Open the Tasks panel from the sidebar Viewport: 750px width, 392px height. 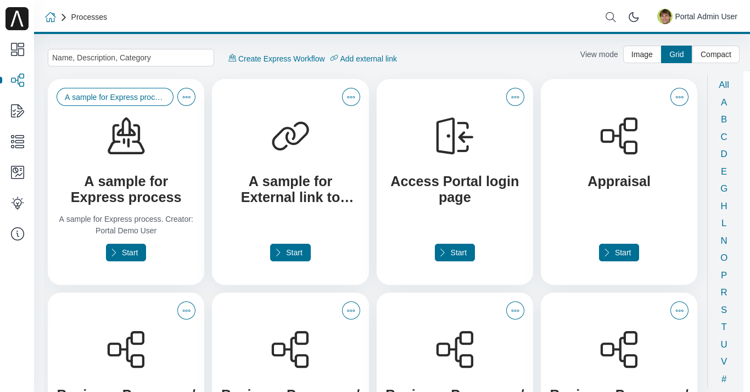click(17, 111)
